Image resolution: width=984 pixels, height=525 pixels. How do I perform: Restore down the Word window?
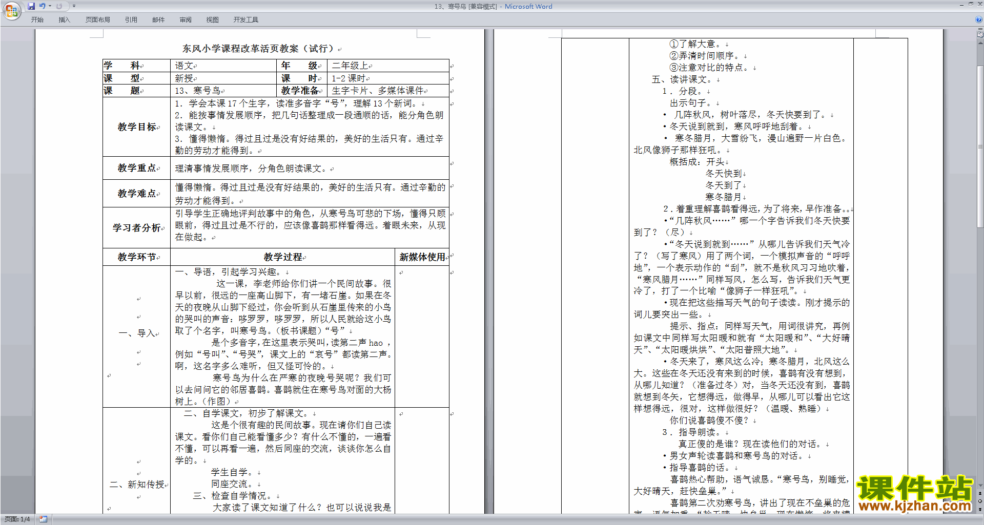pyautogui.click(x=971, y=5)
